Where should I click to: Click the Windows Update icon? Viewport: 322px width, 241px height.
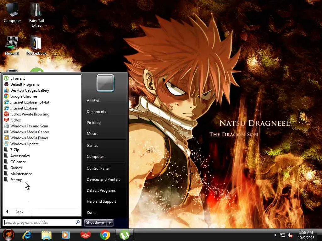(6, 144)
